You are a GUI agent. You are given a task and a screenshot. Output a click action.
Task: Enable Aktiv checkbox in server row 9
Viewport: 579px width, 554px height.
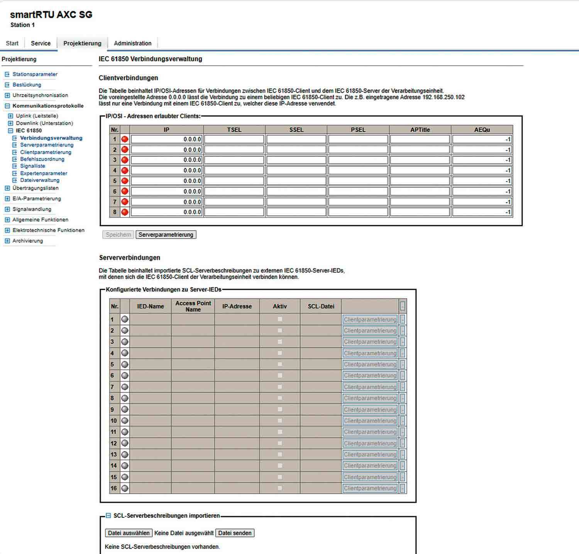click(x=280, y=409)
